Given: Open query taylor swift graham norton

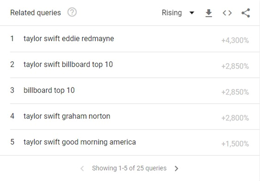Looking at the screenshot, I should click(x=67, y=116).
